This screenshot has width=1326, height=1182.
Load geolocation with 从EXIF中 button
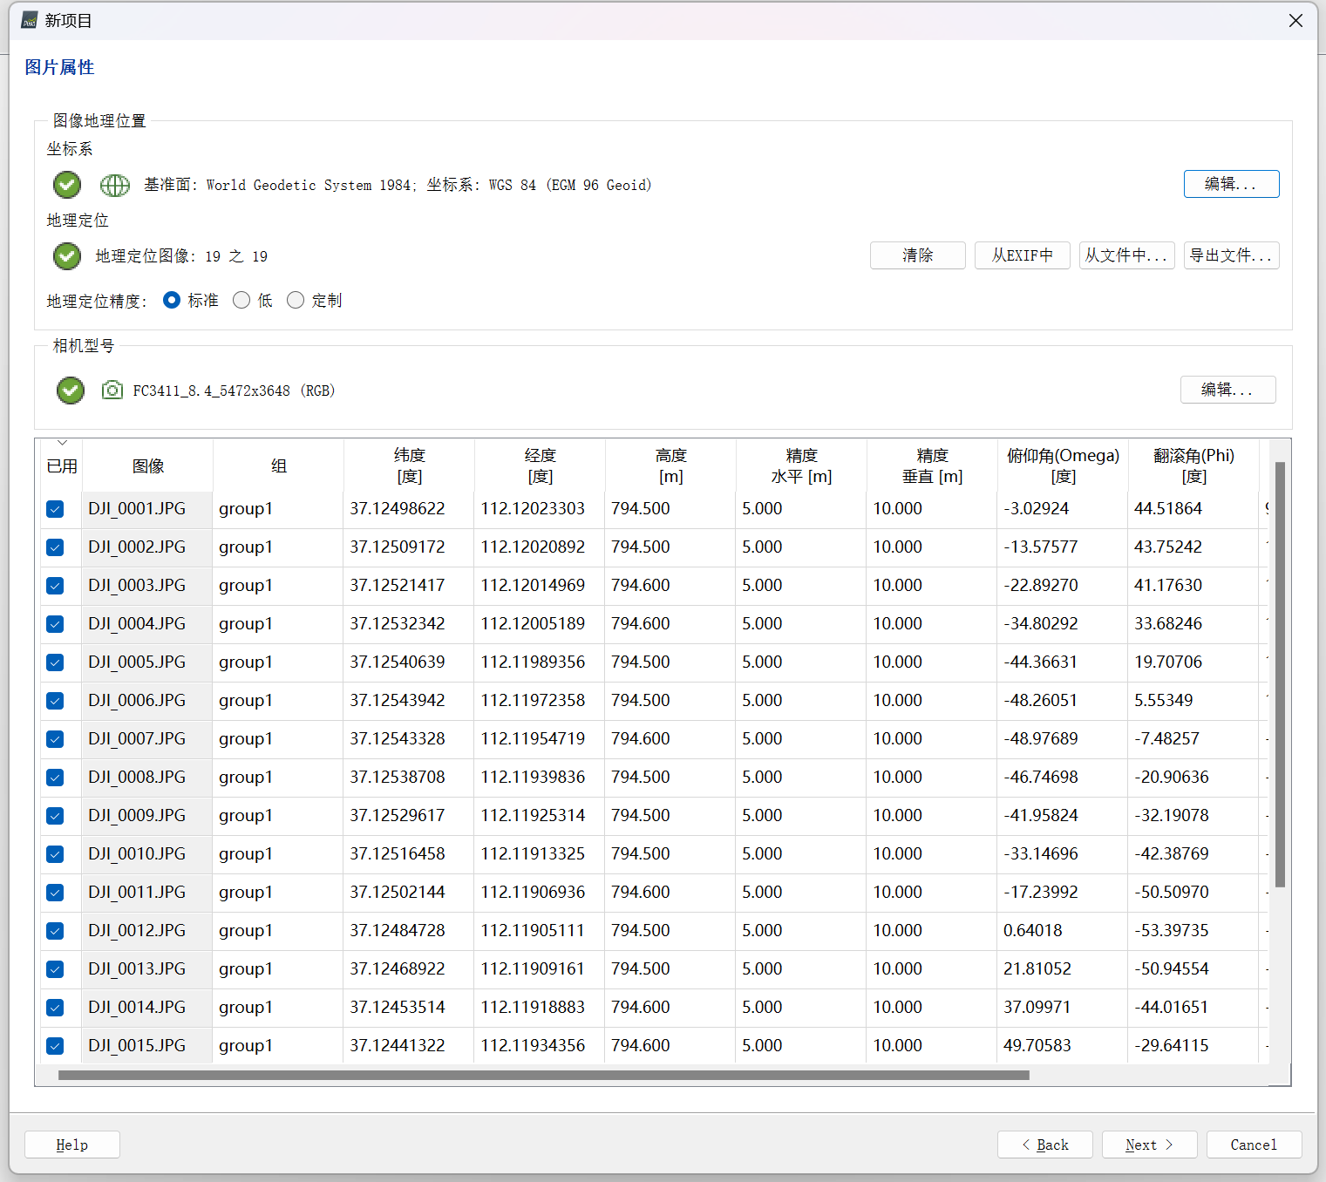pos(1022,255)
